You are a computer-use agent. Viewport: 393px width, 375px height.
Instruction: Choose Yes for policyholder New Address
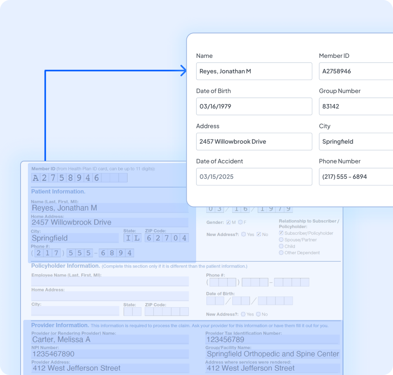click(x=243, y=314)
